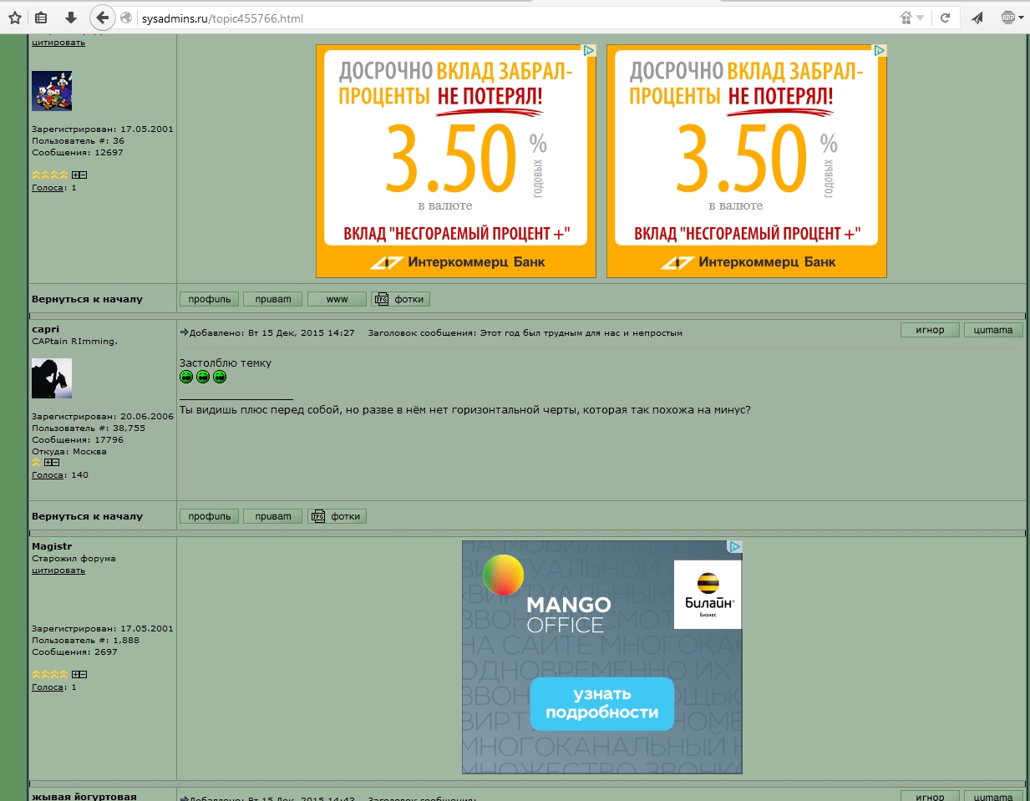
Task: Vote minus for capri
Action: 55,462
